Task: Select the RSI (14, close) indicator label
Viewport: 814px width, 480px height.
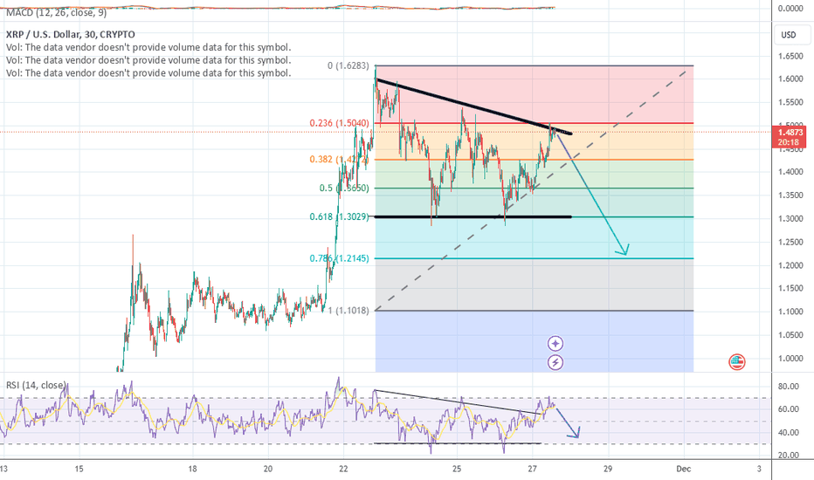Action: (37, 385)
